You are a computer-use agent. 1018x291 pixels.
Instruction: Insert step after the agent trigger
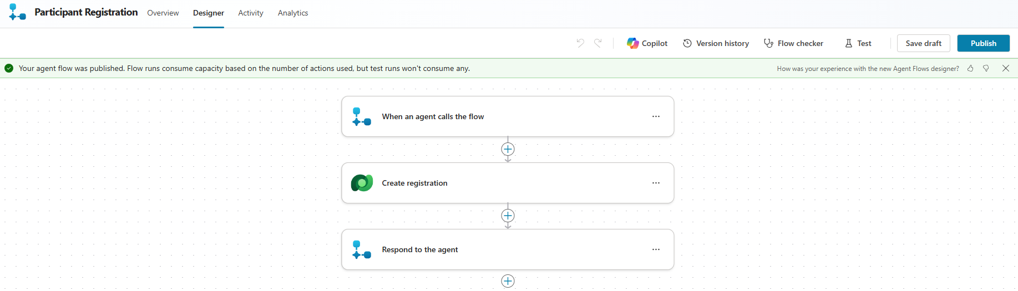coord(508,149)
